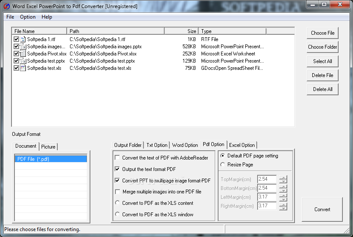This screenshot has width=353, height=237.
Task: Click the Microsoft Excel Worksheet type cell
Action: tap(228, 54)
